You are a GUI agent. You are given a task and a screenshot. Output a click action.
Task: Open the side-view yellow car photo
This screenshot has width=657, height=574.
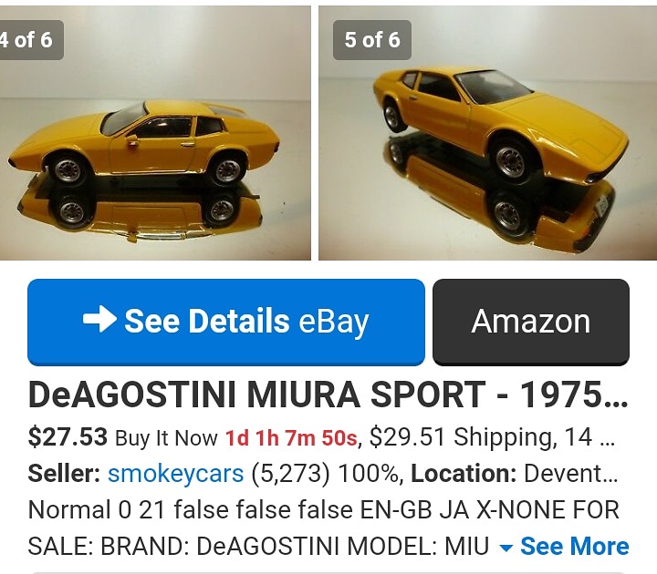coord(154,133)
